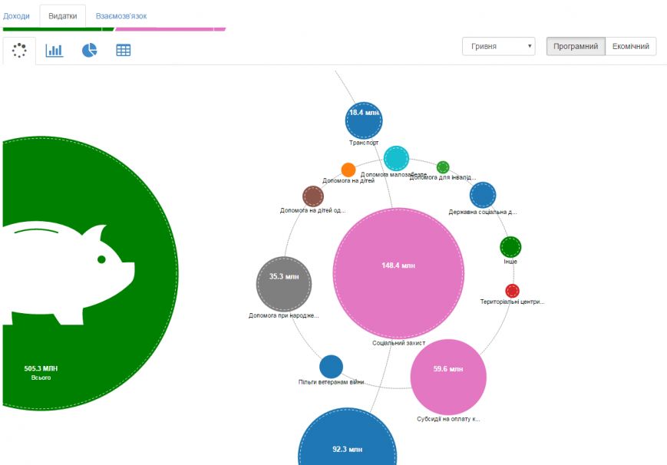Select the Соціальний захист 148.4 млн bubble
This screenshot has height=465, width=667.
click(398, 273)
